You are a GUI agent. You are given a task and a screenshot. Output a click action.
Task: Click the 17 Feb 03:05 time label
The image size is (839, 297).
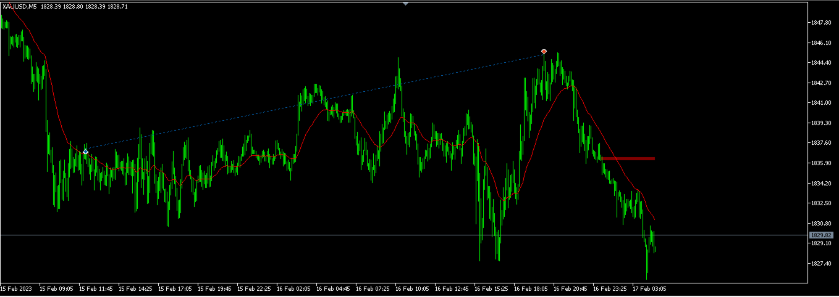click(649, 288)
